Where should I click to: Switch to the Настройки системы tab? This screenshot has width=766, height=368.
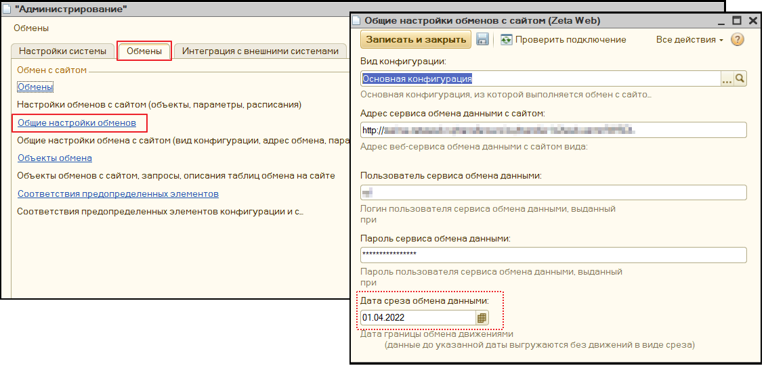click(x=62, y=51)
